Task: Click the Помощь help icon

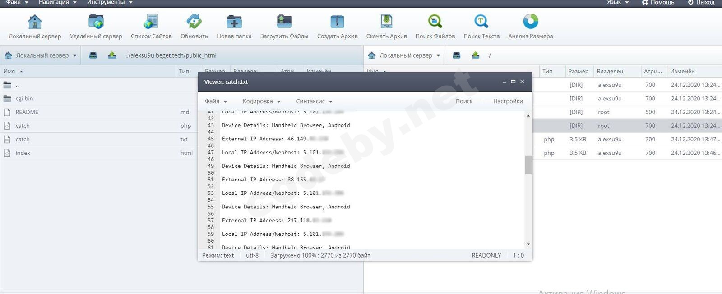Action: pos(645,3)
